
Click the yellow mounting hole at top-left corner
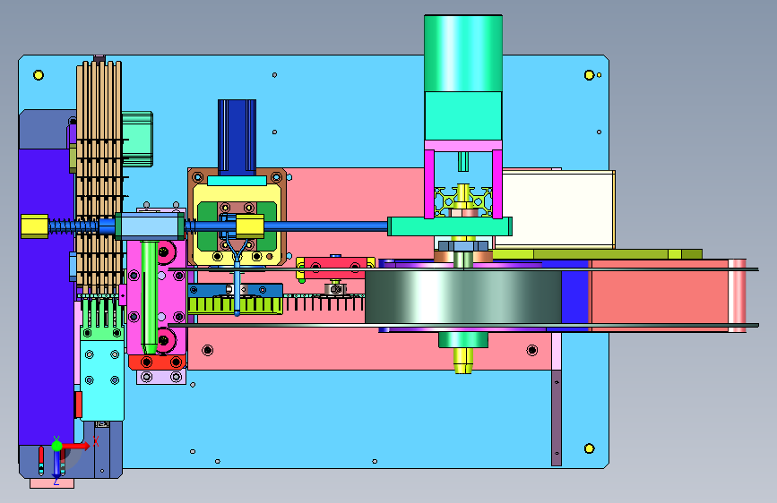click(x=39, y=75)
